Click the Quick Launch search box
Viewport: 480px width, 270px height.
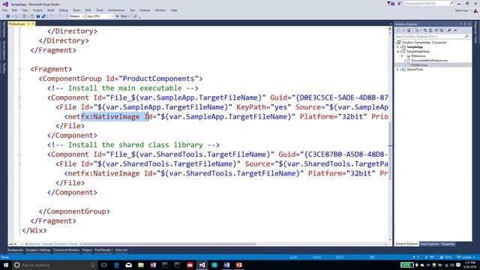[x=428, y=3]
